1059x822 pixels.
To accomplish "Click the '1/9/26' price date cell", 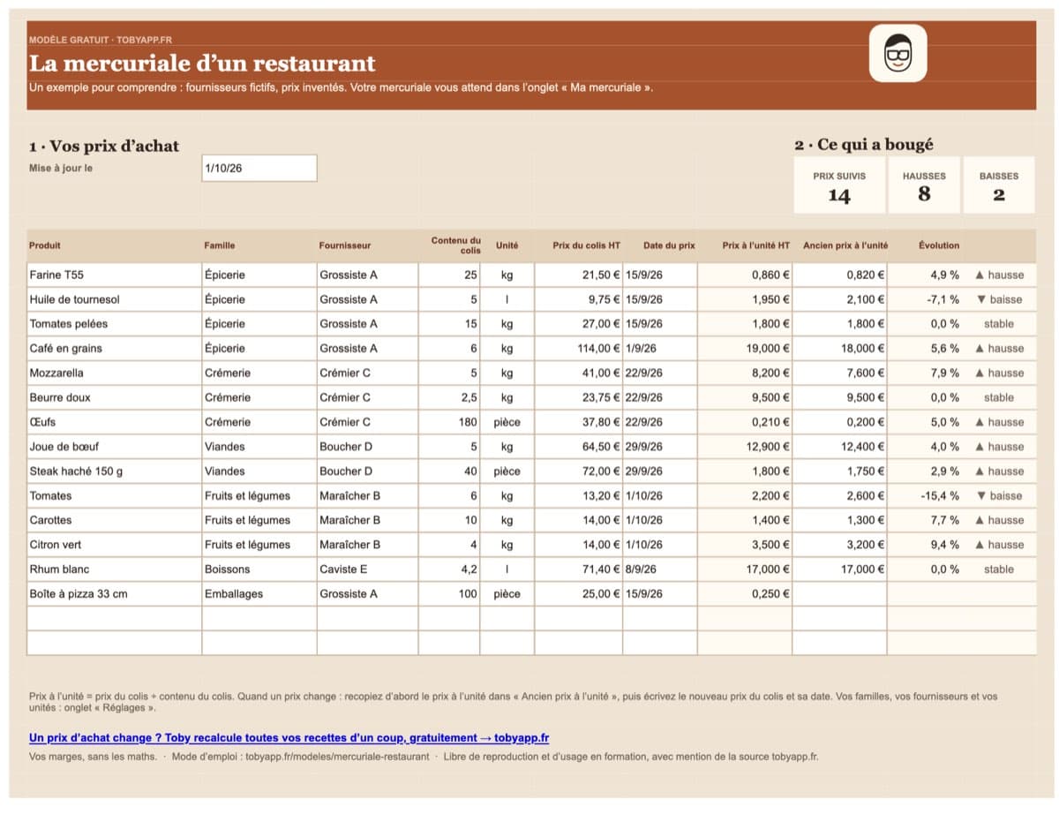I will pyautogui.click(x=660, y=348).
